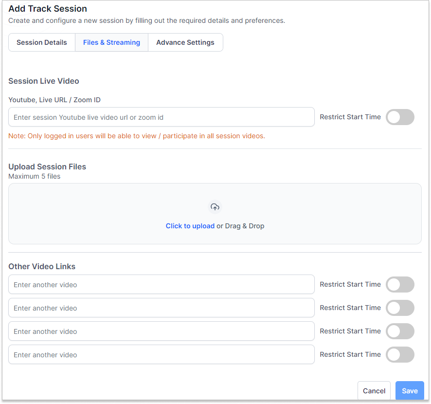431x404 pixels.
Task: Focus the first 'Enter another video' field
Action: [162, 284]
